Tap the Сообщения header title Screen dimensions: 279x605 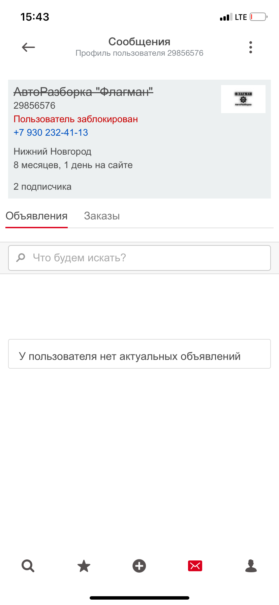[139, 42]
